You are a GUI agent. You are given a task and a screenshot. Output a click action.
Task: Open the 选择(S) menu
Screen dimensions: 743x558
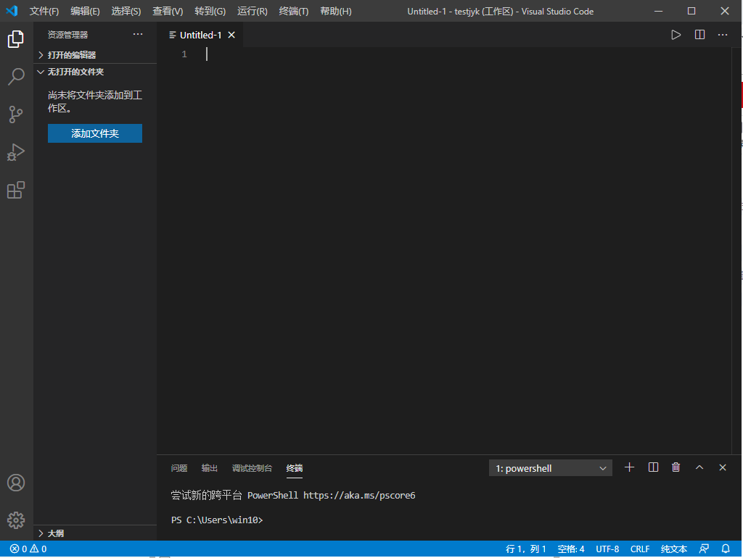click(126, 12)
